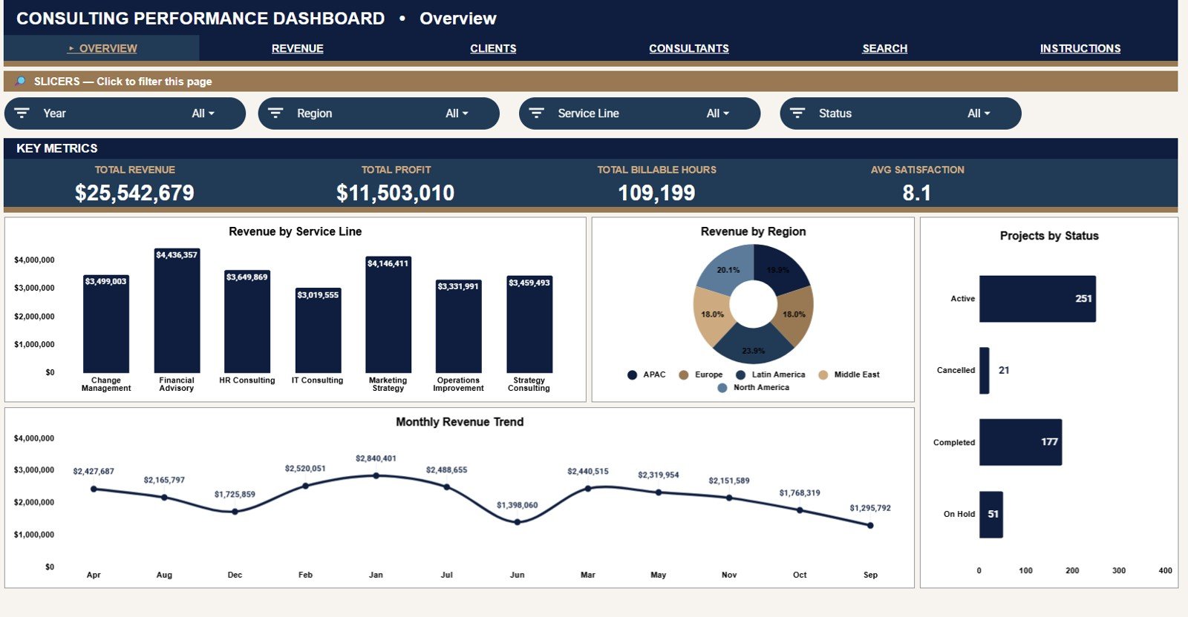
Task: Click the Apr data label $2,427,687
Action: point(94,472)
